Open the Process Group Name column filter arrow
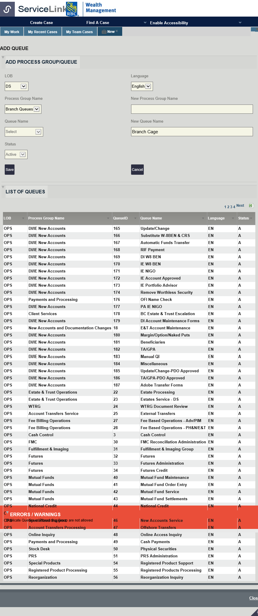Viewport: 258px width, 616px height. point(108,218)
